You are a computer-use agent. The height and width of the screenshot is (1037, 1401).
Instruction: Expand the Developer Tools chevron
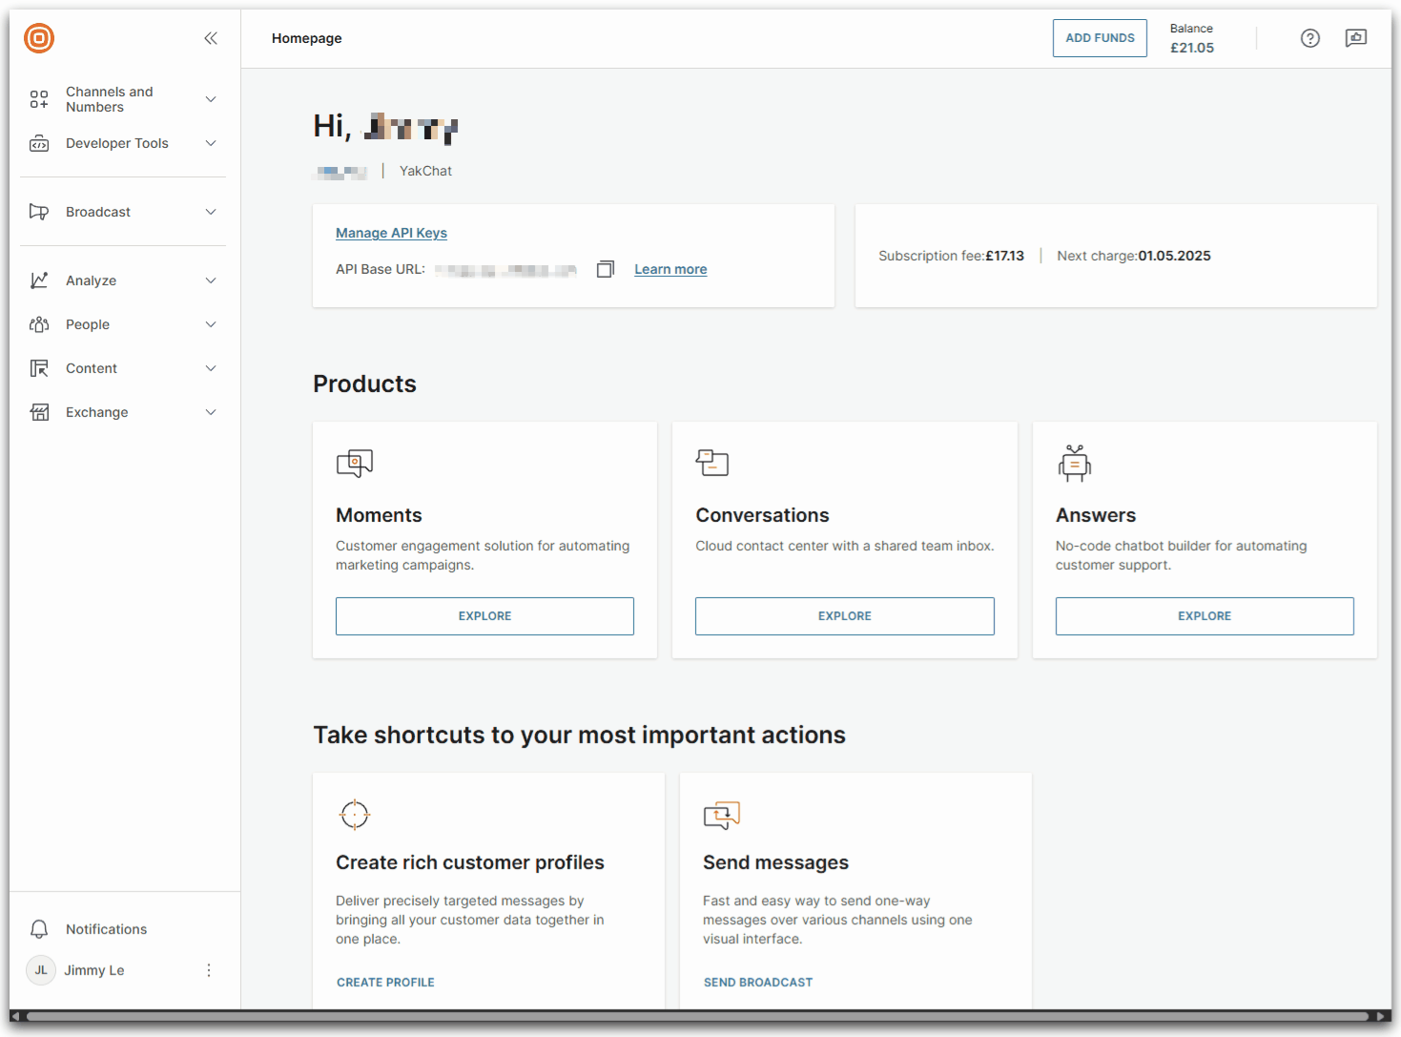(x=211, y=143)
